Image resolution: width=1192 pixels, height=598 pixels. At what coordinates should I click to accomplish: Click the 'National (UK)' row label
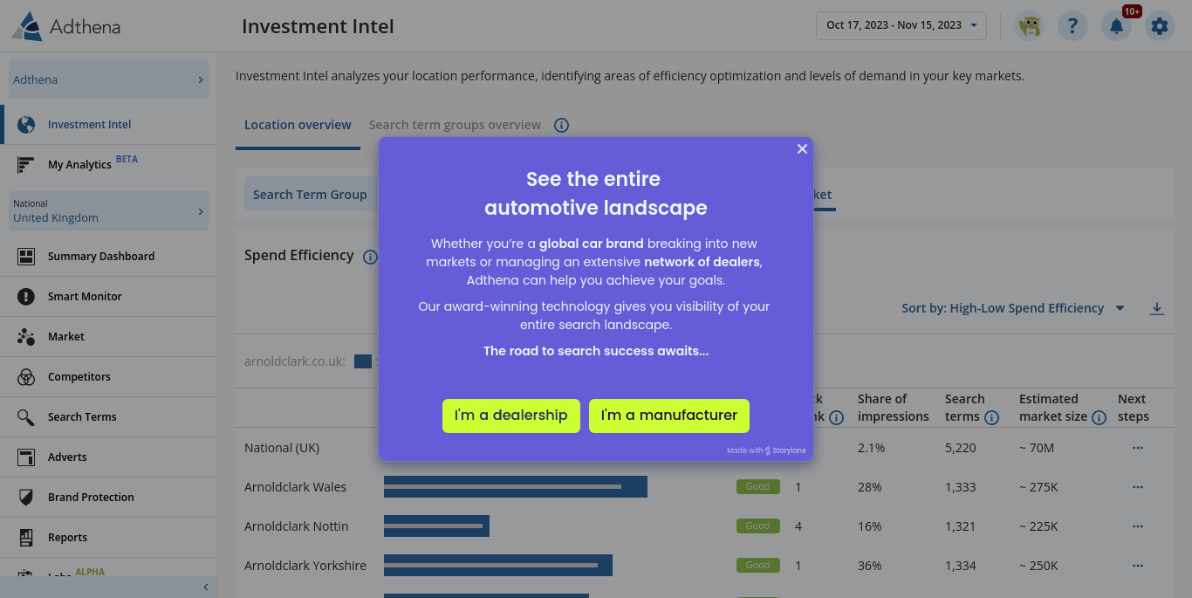282,448
